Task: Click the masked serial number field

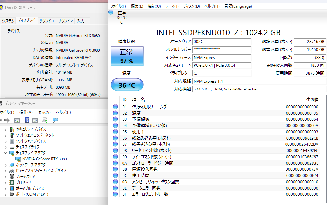Action: pyautogui.click(x=222, y=50)
